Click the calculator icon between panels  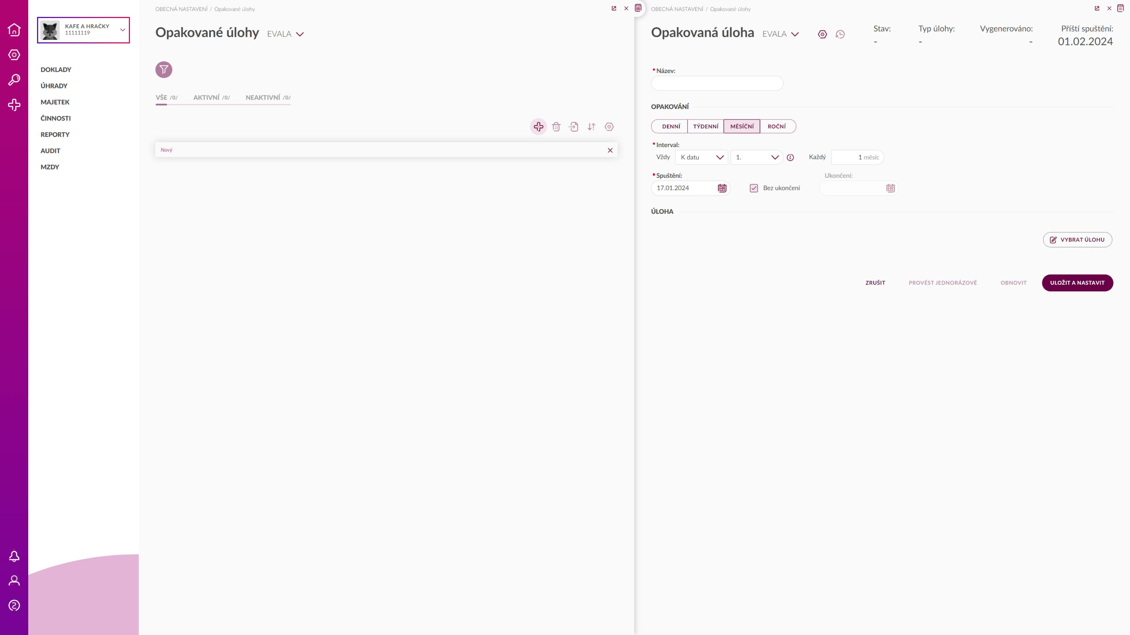tap(638, 8)
